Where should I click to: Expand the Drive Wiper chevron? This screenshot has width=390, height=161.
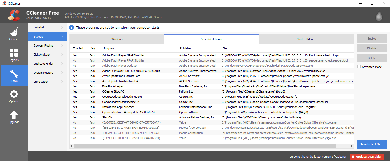pos(62,82)
